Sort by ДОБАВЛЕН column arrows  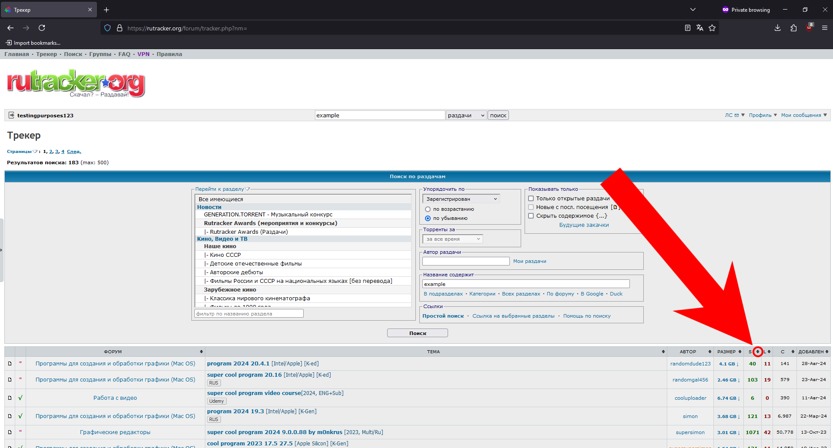827,352
